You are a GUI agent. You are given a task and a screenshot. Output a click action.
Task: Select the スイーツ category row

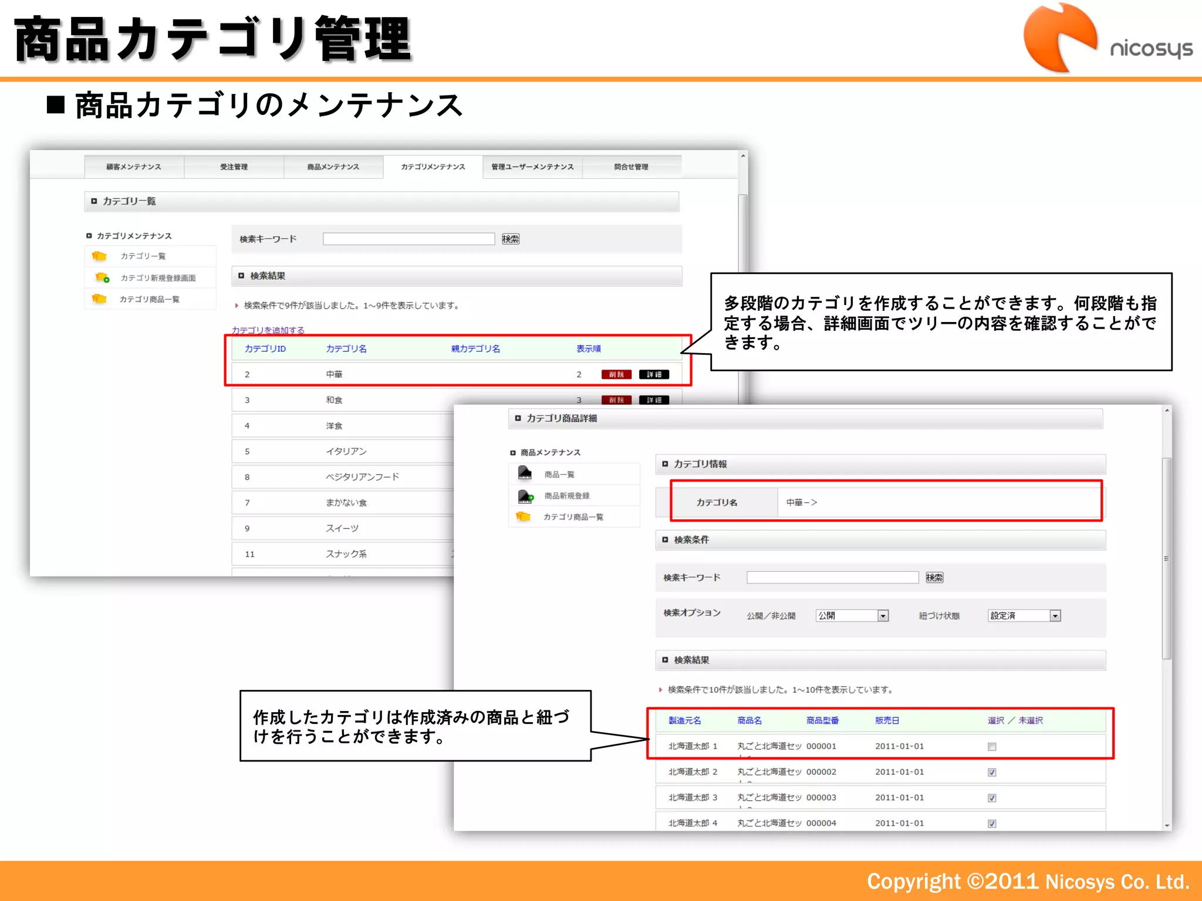coord(343,529)
